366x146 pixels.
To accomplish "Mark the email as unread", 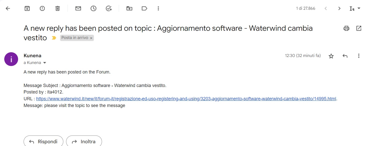I will point(78,8).
